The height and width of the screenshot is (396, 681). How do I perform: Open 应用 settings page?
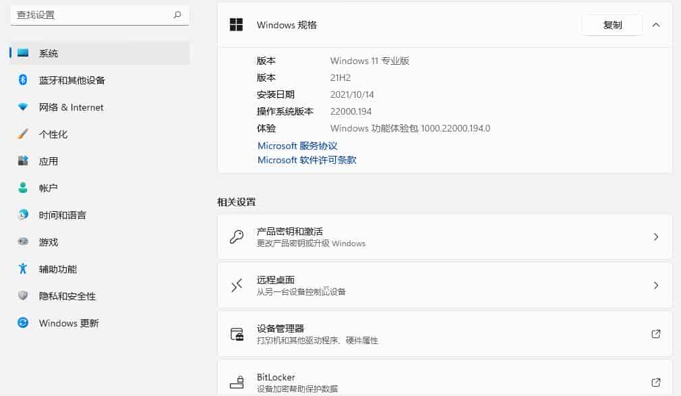click(100, 161)
